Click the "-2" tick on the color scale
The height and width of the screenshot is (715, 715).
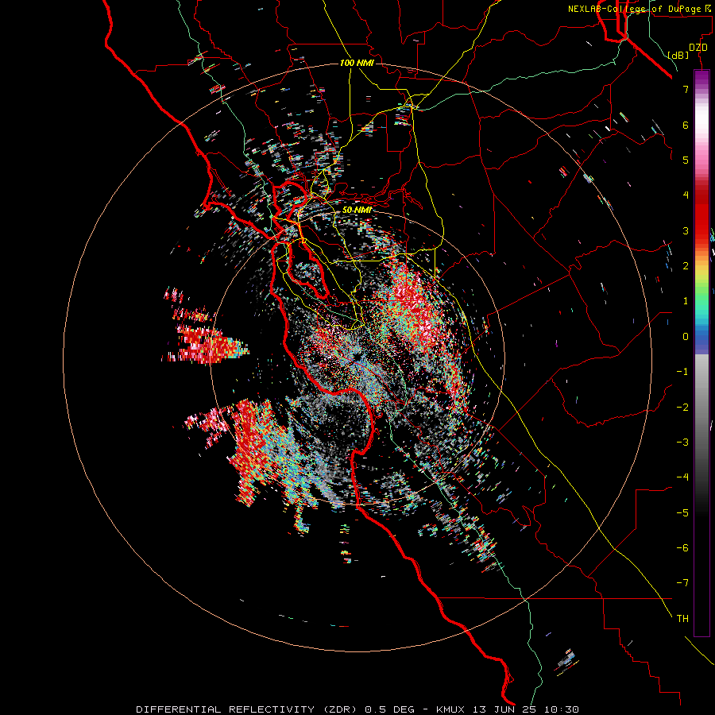[x=682, y=408]
